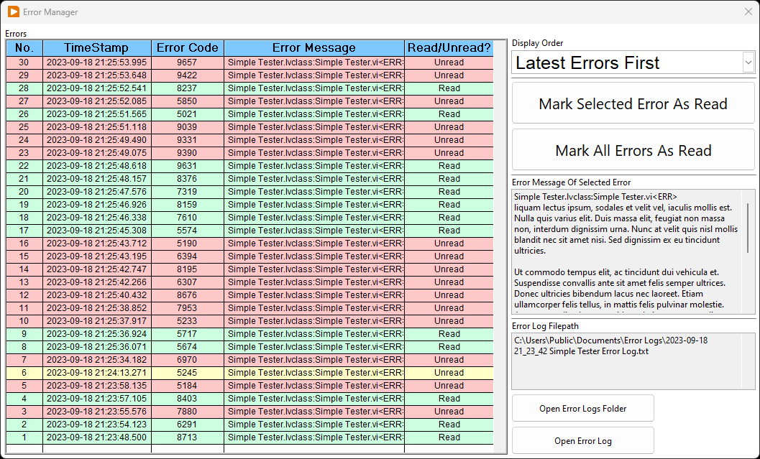Image resolution: width=760 pixels, height=459 pixels.
Task: Click error code 5190
Action: [187, 244]
